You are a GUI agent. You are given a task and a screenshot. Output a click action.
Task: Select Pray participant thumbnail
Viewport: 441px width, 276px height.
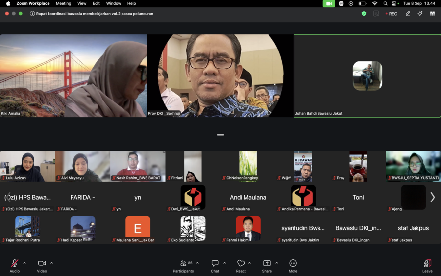click(358, 166)
